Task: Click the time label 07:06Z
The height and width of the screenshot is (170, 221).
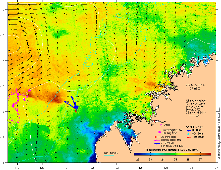Action: pyautogui.click(x=195, y=89)
